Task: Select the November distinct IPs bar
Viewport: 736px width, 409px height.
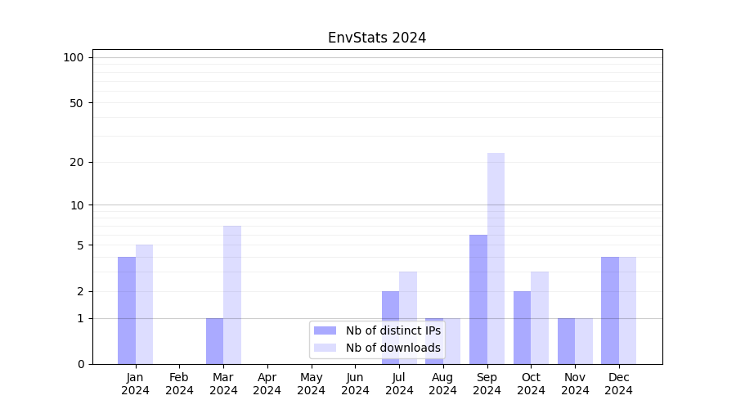Action: tap(566, 340)
